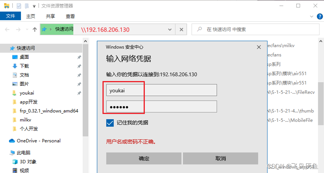Click the \MobileFile path entry
Viewport: 324px width, 173px height.
pos(290,120)
